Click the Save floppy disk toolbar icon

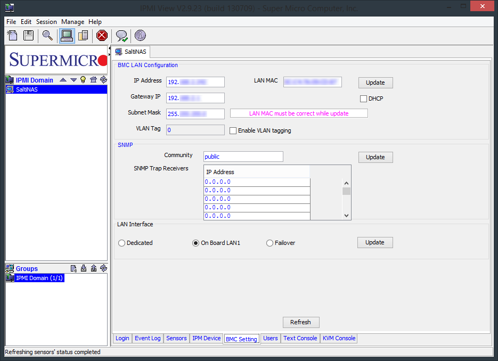click(x=29, y=35)
